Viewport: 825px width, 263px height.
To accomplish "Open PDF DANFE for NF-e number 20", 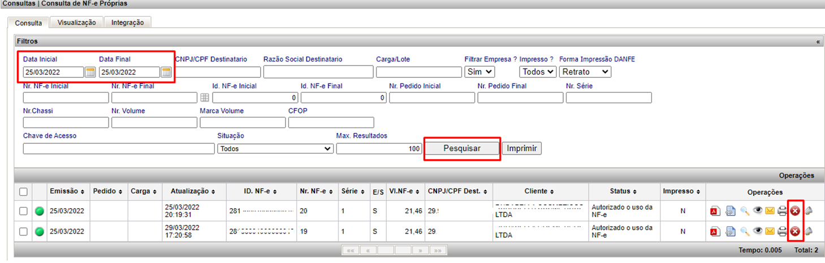I will [715, 211].
